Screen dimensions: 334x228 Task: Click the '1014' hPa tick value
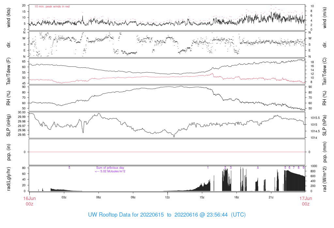point(313,138)
